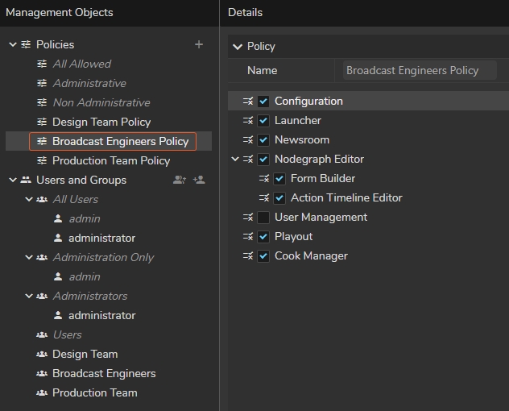Collapse the Administration Only group
This screenshot has width=509, height=411.
point(29,257)
